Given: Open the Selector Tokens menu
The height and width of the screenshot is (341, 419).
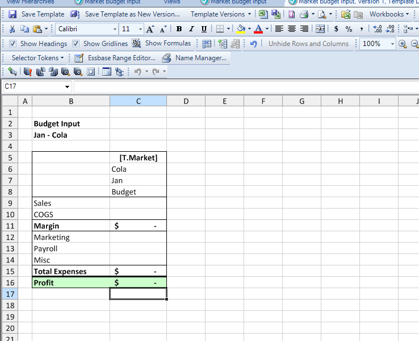Looking at the screenshot, I should click(37, 58).
